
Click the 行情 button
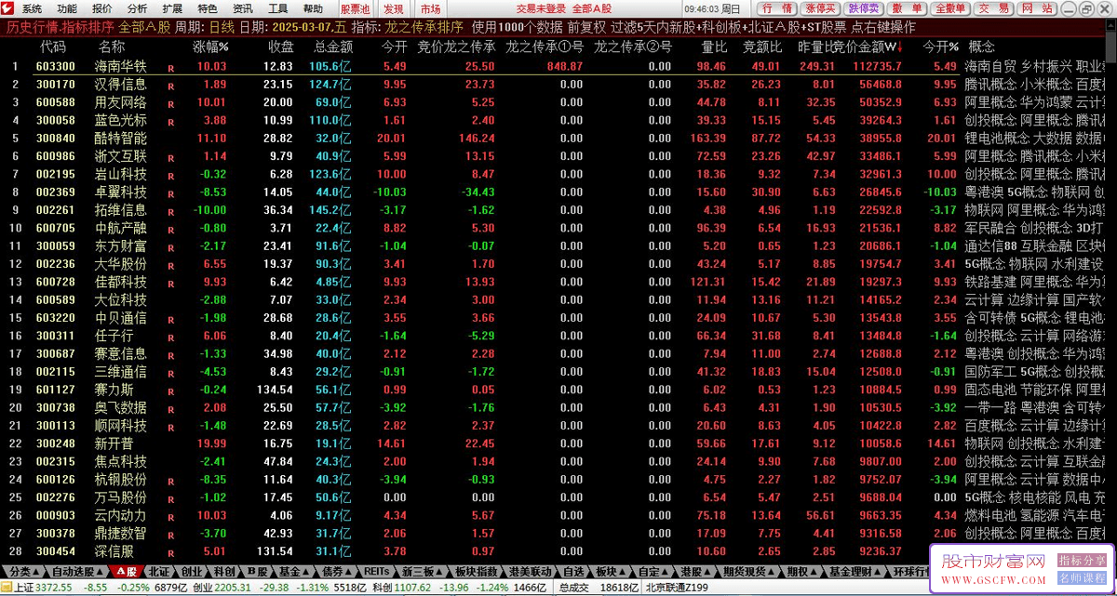[778, 8]
